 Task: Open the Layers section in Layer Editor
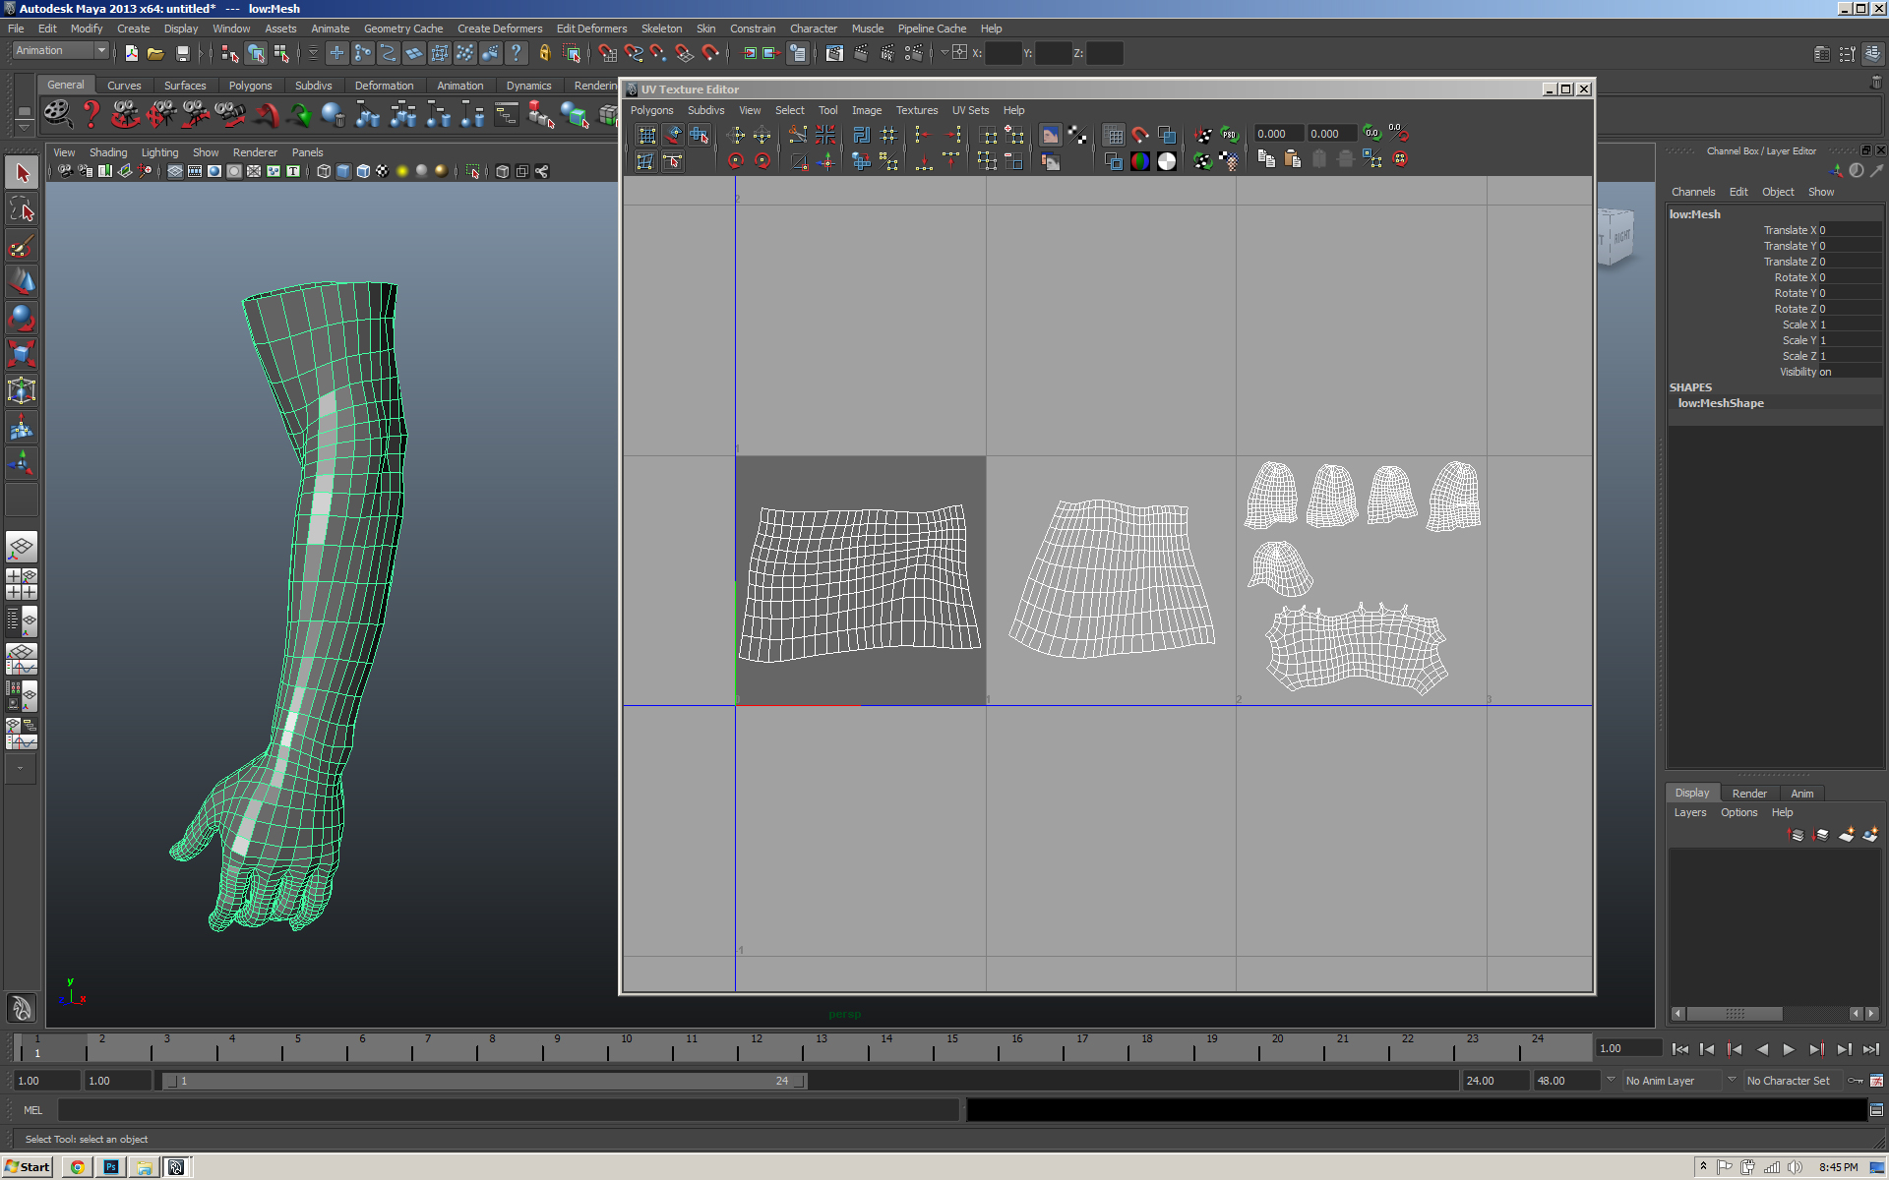(x=1689, y=812)
